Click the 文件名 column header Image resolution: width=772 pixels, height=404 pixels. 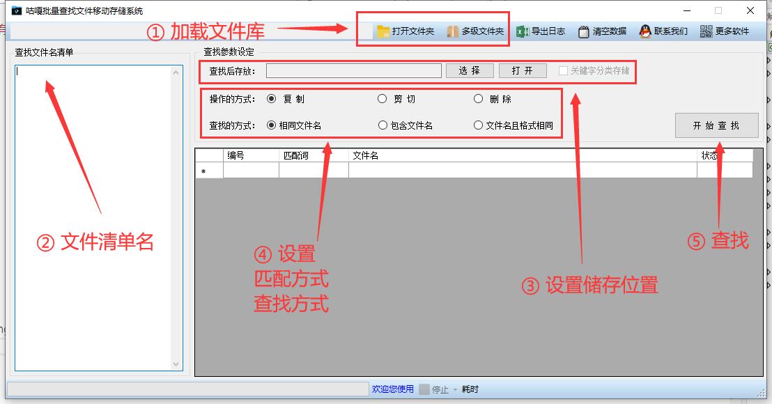(x=523, y=155)
